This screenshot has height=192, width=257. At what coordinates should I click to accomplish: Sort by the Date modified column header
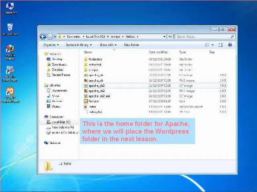click(158, 52)
